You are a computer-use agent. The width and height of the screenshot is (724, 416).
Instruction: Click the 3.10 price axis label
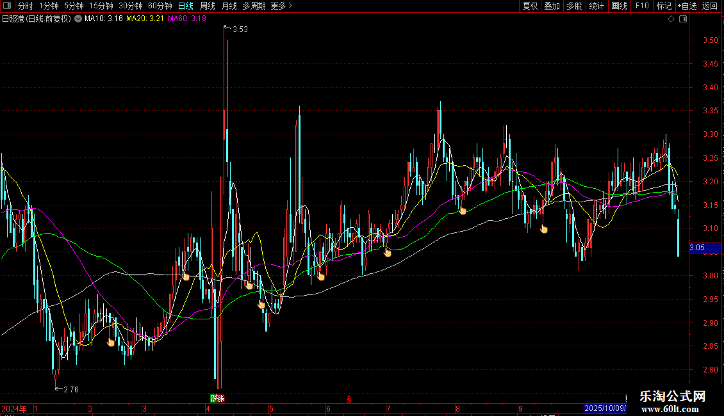[x=710, y=228]
